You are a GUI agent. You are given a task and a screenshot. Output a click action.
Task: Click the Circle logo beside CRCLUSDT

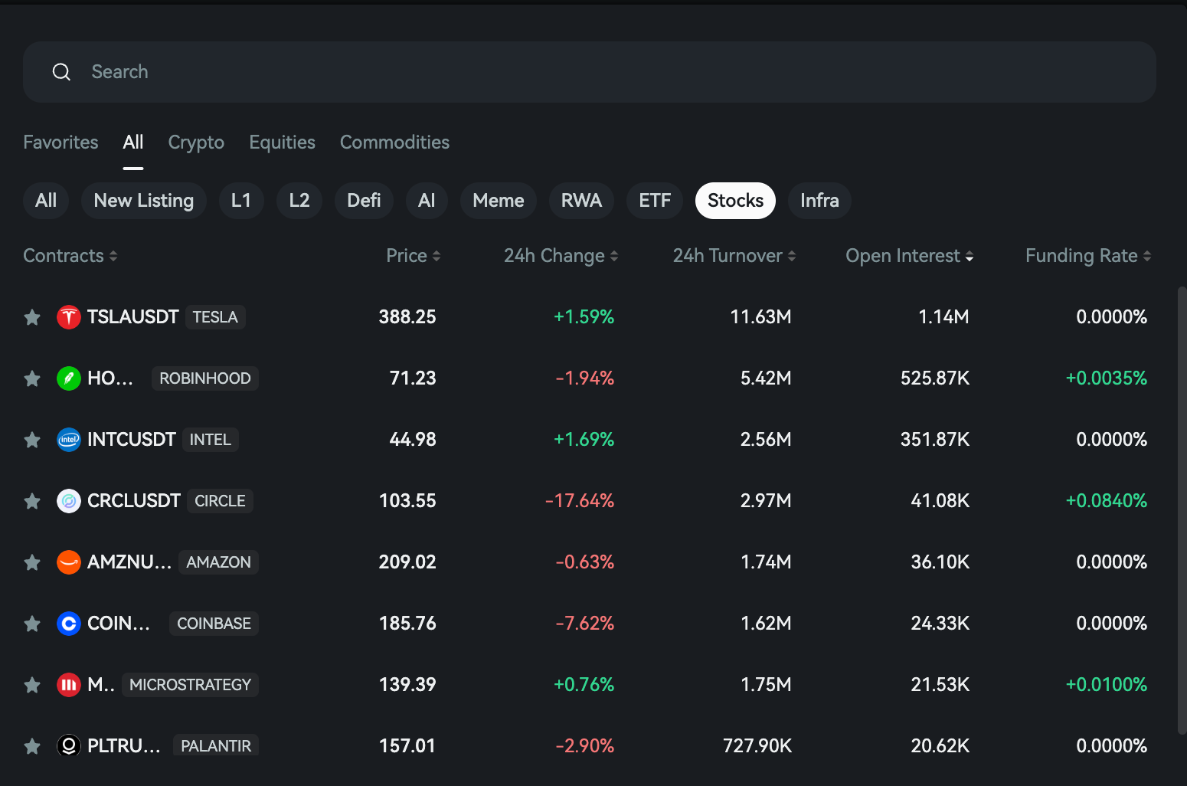pos(68,500)
